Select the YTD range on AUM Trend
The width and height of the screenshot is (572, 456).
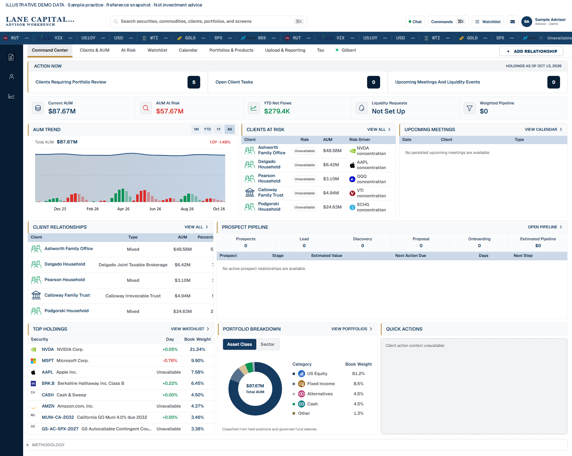point(207,129)
